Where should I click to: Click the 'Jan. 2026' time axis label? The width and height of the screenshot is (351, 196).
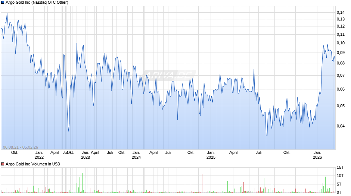pos(317,155)
